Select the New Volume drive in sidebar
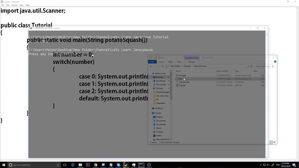 coord(163,140)
